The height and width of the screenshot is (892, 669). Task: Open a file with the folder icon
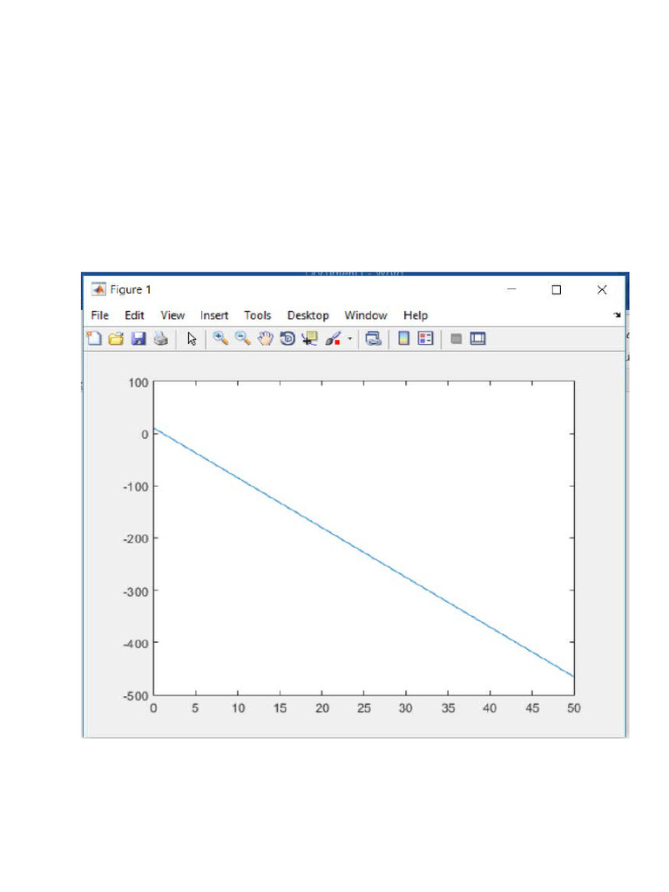coord(116,339)
